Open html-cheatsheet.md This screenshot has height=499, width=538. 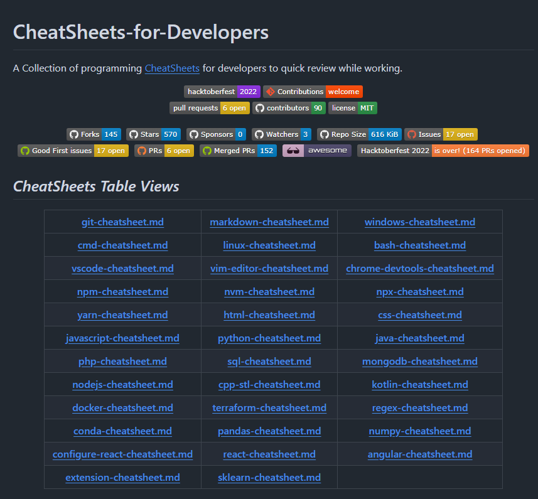point(269,315)
